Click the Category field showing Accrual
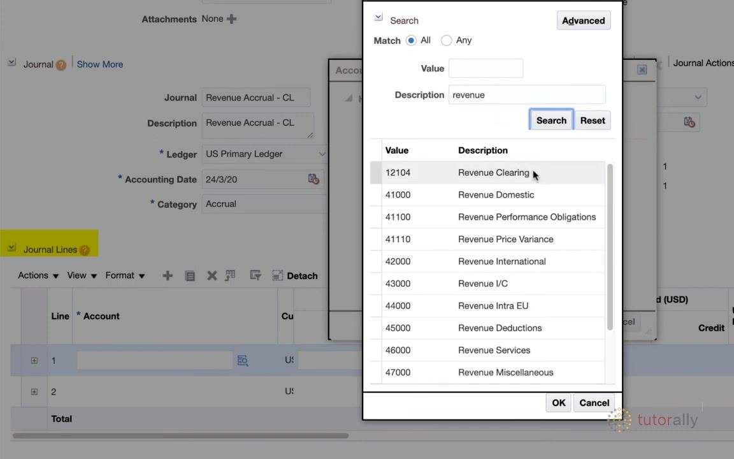This screenshot has width=734, height=459. pos(264,204)
